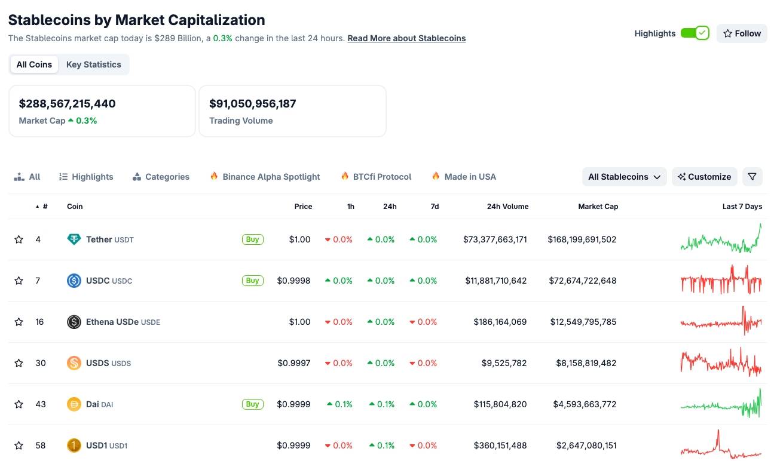
Task: Sort by Price column header
Action: point(303,207)
